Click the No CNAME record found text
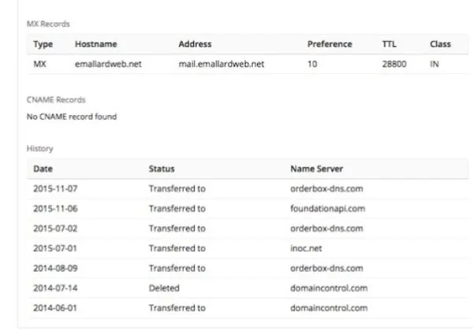This screenshot has width=473, height=330. (x=72, y=117)
